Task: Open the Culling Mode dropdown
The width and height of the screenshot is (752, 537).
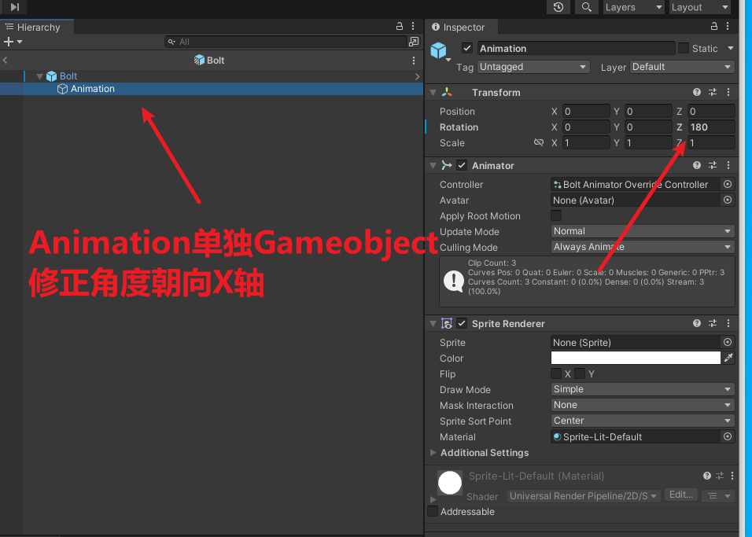Action: [x=643, y=247]
